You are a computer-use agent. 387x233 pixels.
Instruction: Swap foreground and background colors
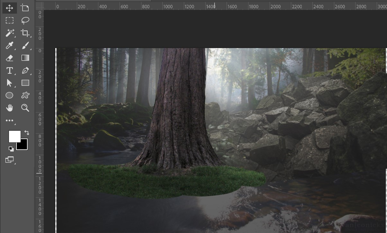[27, 132]
